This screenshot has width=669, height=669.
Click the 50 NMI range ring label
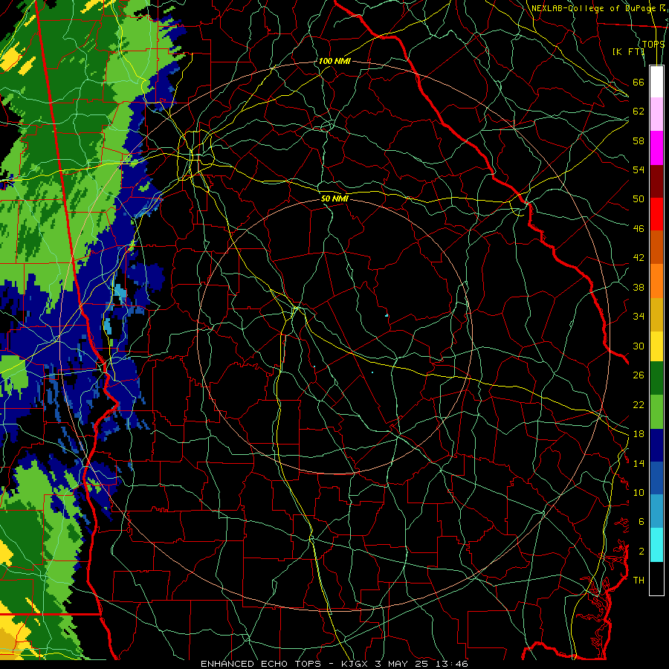pos(334,198)
